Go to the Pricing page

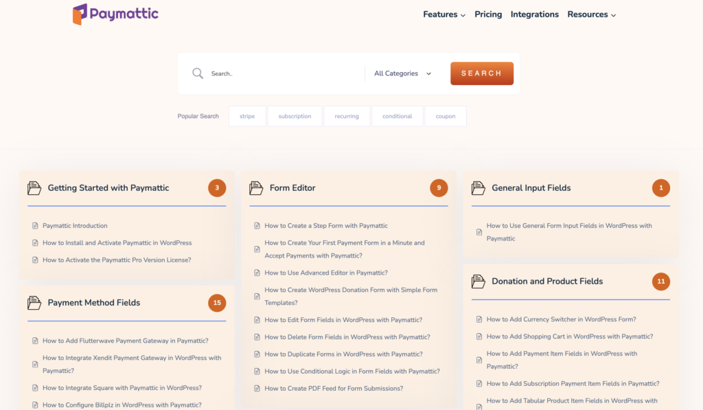point(488,14)
